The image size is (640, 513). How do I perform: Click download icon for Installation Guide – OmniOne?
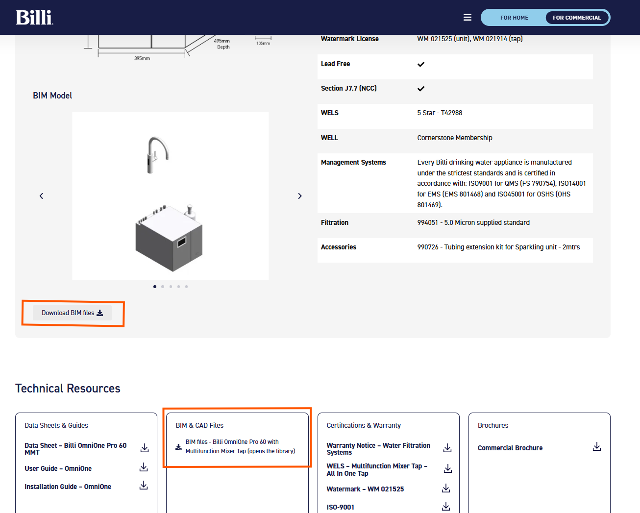click(x=144, y=485)
